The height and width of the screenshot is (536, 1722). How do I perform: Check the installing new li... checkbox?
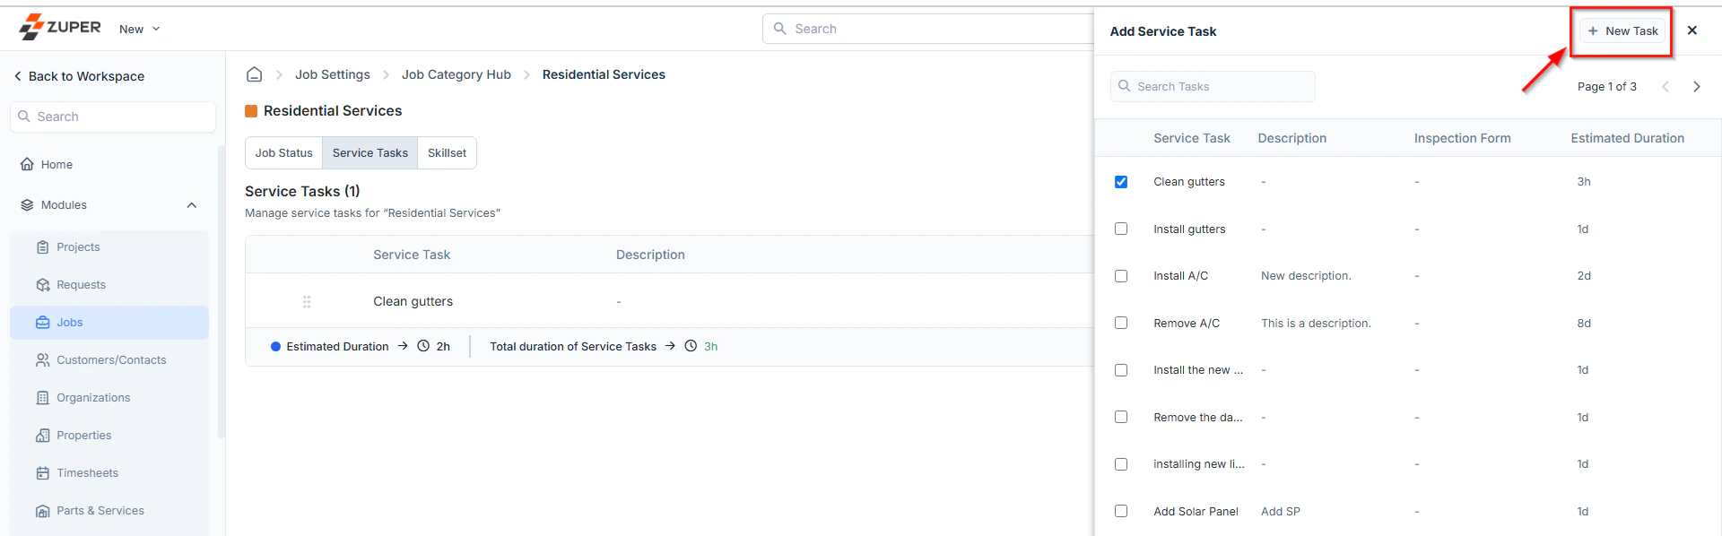click(1121, 464)
